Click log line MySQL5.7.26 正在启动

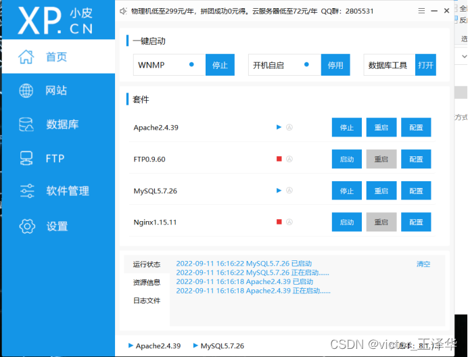(252, 272)
